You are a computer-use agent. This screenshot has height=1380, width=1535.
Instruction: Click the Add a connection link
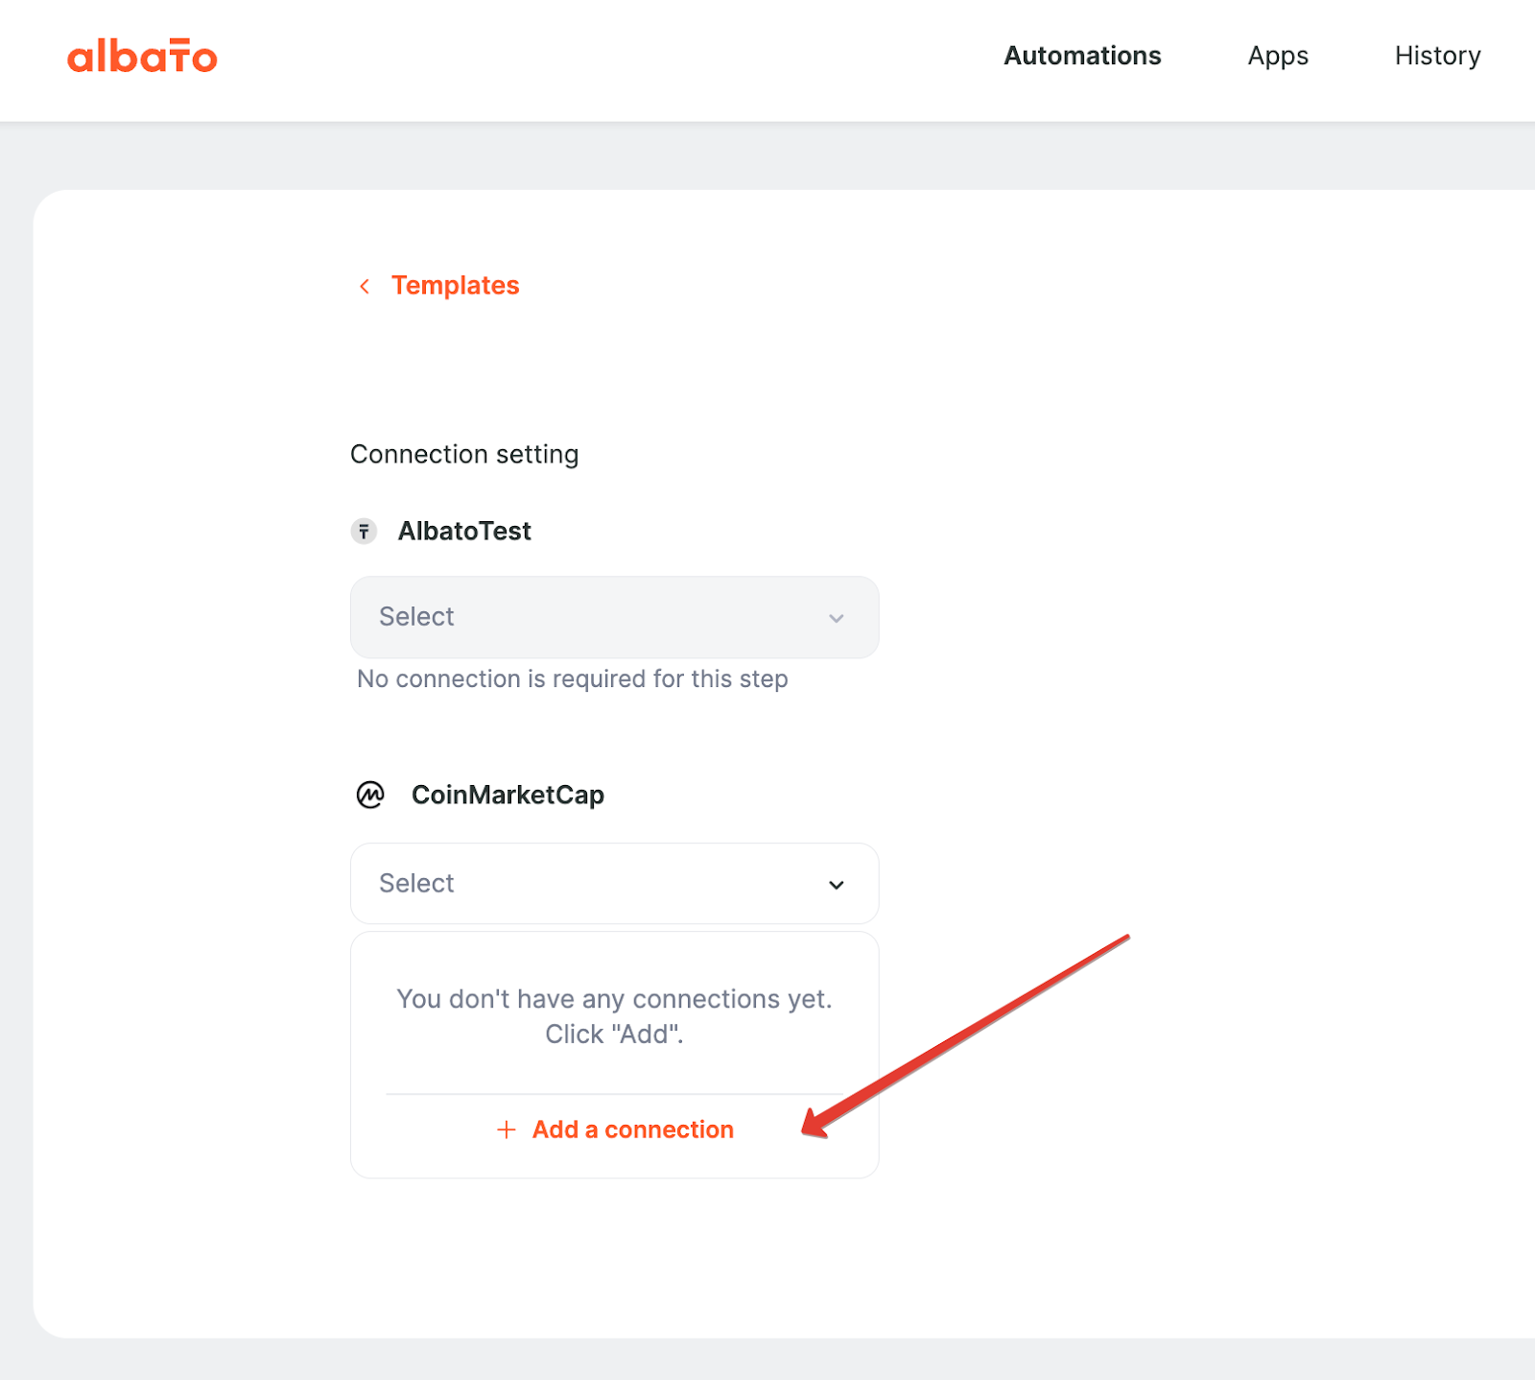point(633,1130)
